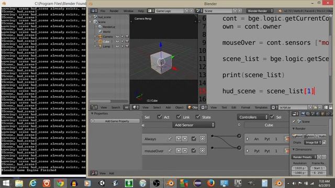Click the Camera object icon in outliner
This screenshot has width=335, height=188.
[x=100, y=37]
